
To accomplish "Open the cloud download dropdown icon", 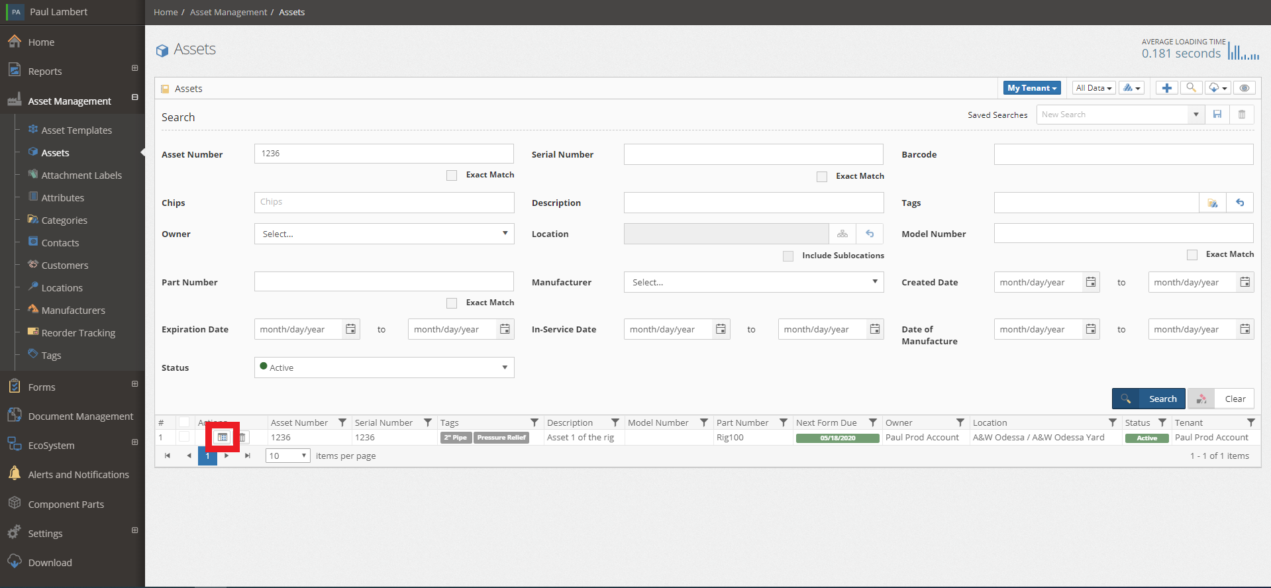I will click(x=1218, y=88).
